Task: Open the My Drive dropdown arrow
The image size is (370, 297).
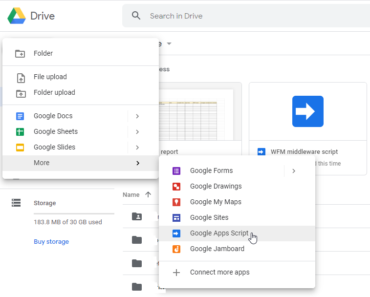Action: (x=169, y=43)
